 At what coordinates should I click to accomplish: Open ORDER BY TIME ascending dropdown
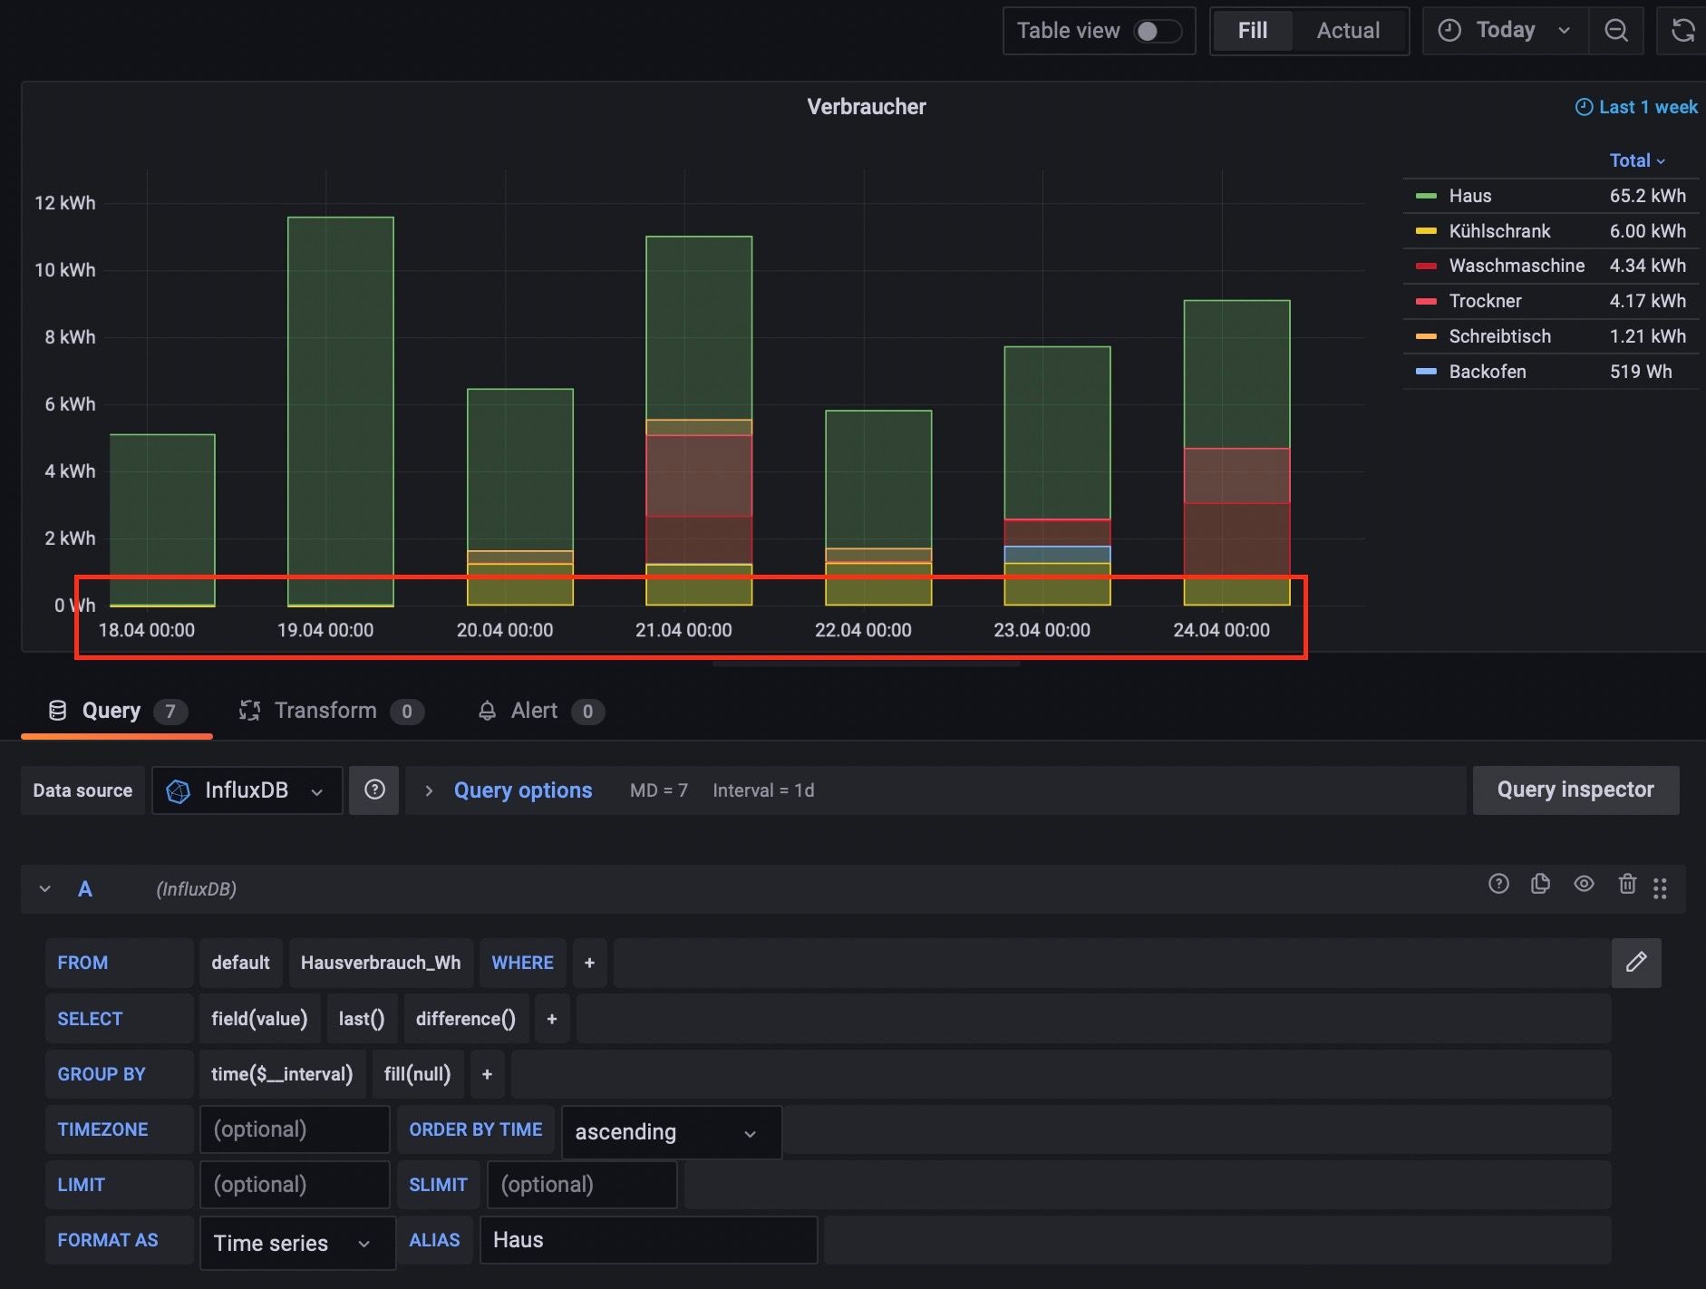[671, 1132]
